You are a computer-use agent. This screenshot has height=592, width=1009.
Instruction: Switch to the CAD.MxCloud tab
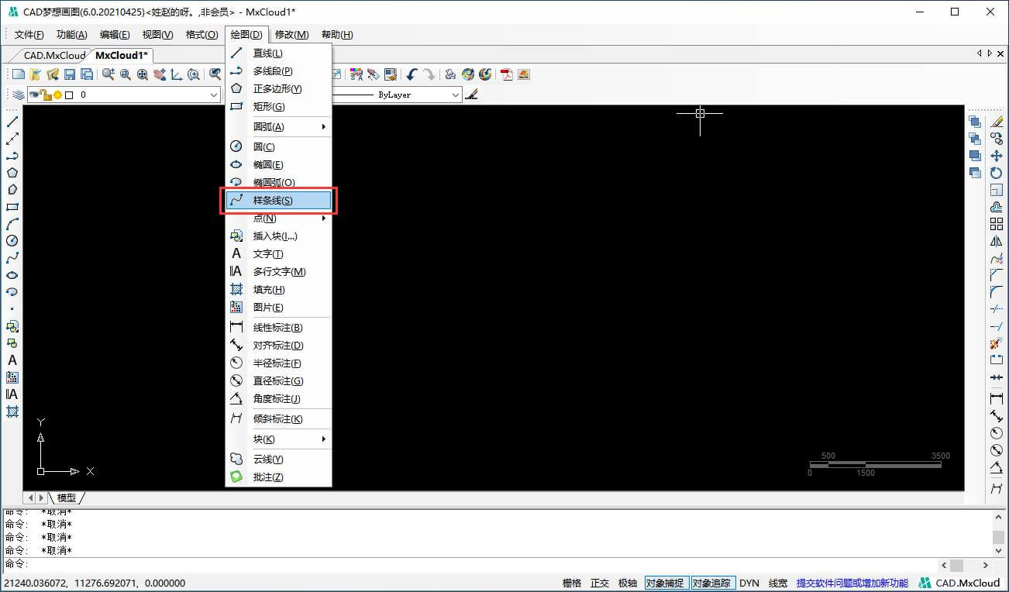[x=54, y=55]
